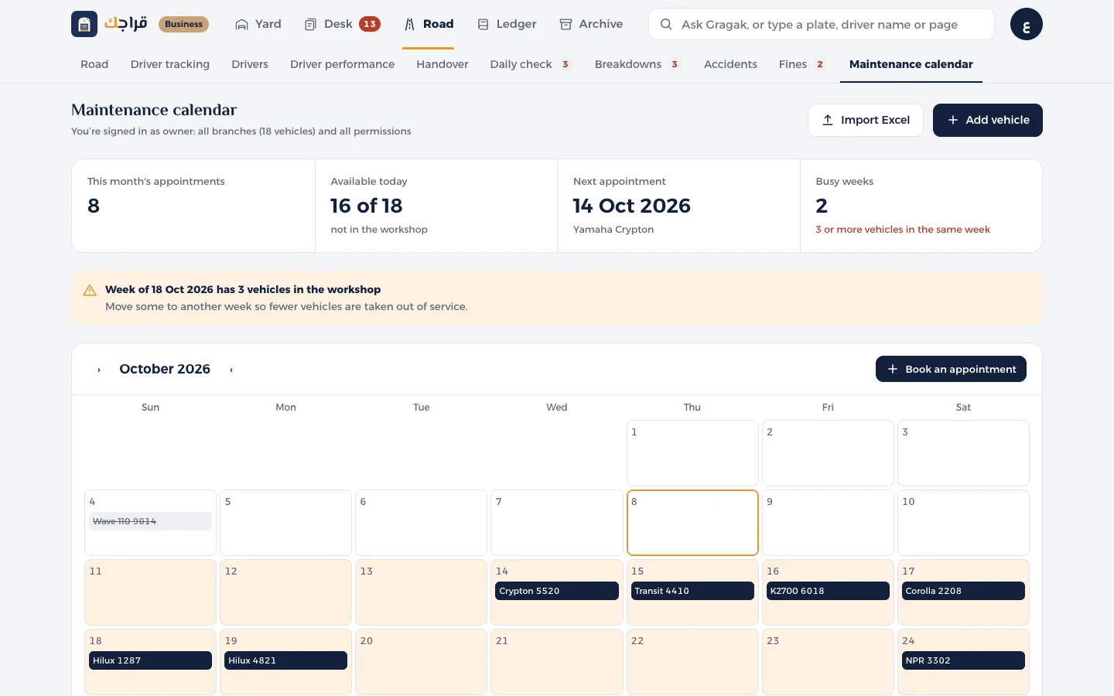
Task: Click the Add vehicle button
Action: point(988,120)
